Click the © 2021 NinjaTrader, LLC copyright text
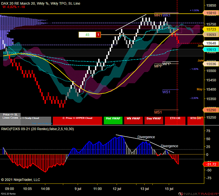Screen dimensions: 219x196 pos(21,180)
